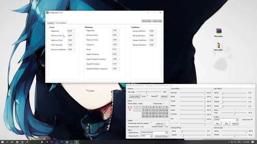The height and width of the screenshot is (144, 257).
Task: Click the Remove profile button
Action: tap(235, 124)
